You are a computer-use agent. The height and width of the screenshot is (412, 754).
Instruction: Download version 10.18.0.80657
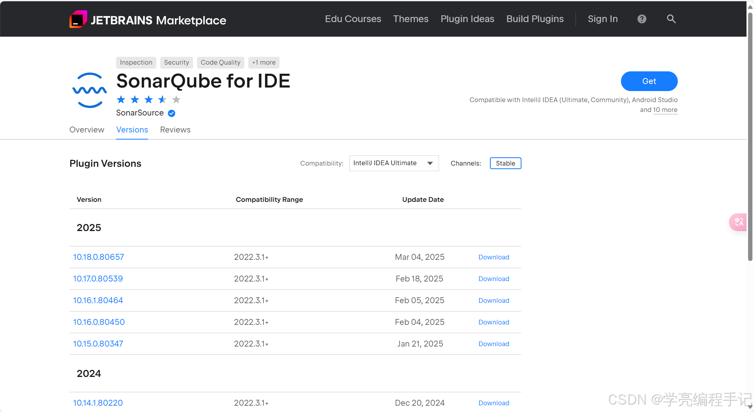click(x=493, y=257)
